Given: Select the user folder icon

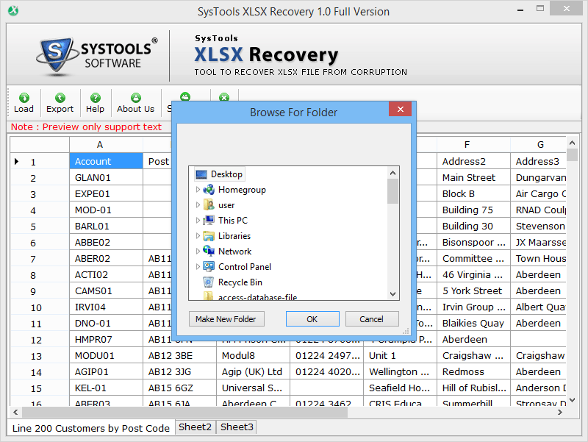Looking at the screenshot, I should (x=209, y=205).
